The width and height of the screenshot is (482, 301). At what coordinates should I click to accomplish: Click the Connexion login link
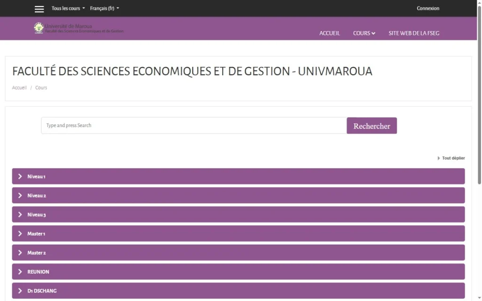click(428, 8)
